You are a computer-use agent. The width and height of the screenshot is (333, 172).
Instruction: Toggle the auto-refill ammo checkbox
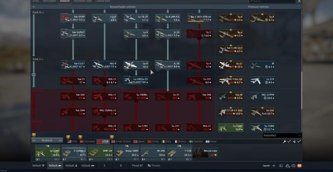click(299, 141)
